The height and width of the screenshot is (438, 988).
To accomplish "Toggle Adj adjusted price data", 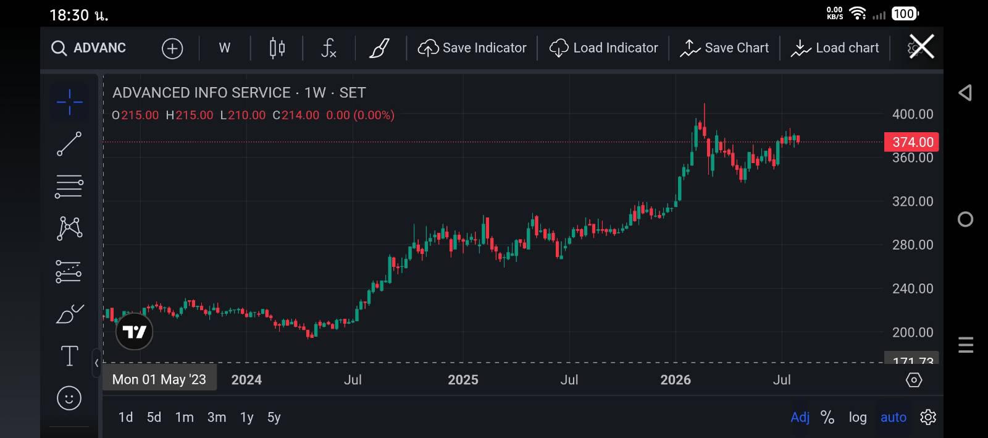I will pos(800,418).
